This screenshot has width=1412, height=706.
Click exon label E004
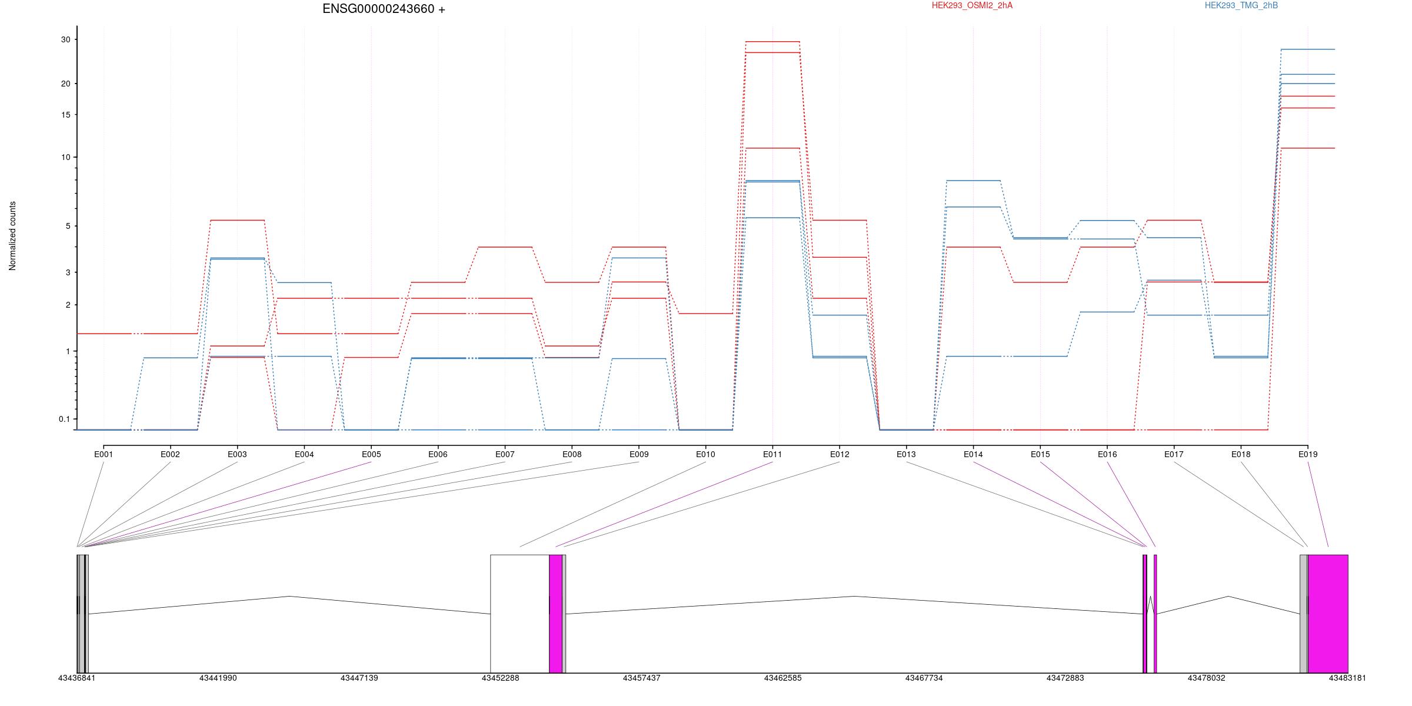tap(304, 454)
